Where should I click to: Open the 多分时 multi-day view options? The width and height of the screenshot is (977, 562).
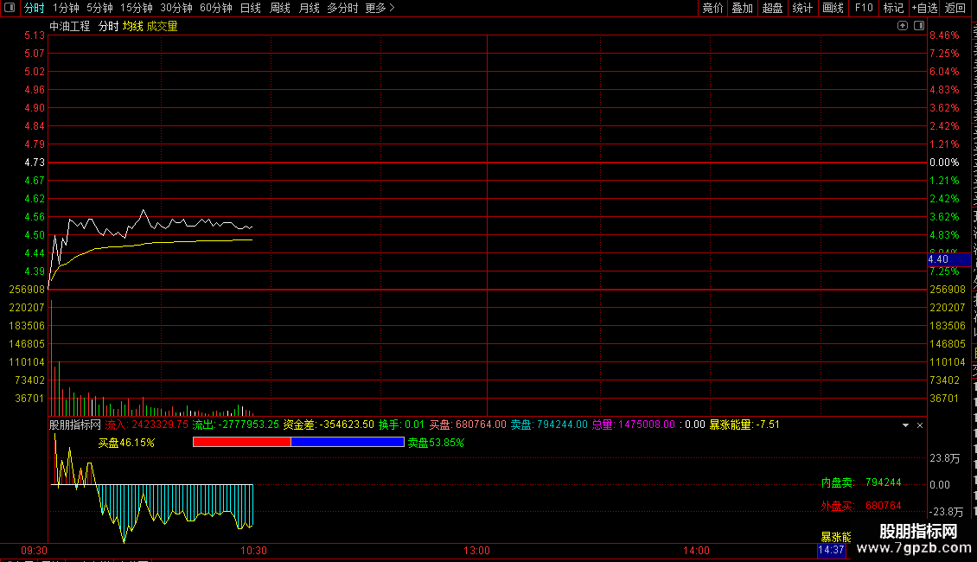pos(342,8)
